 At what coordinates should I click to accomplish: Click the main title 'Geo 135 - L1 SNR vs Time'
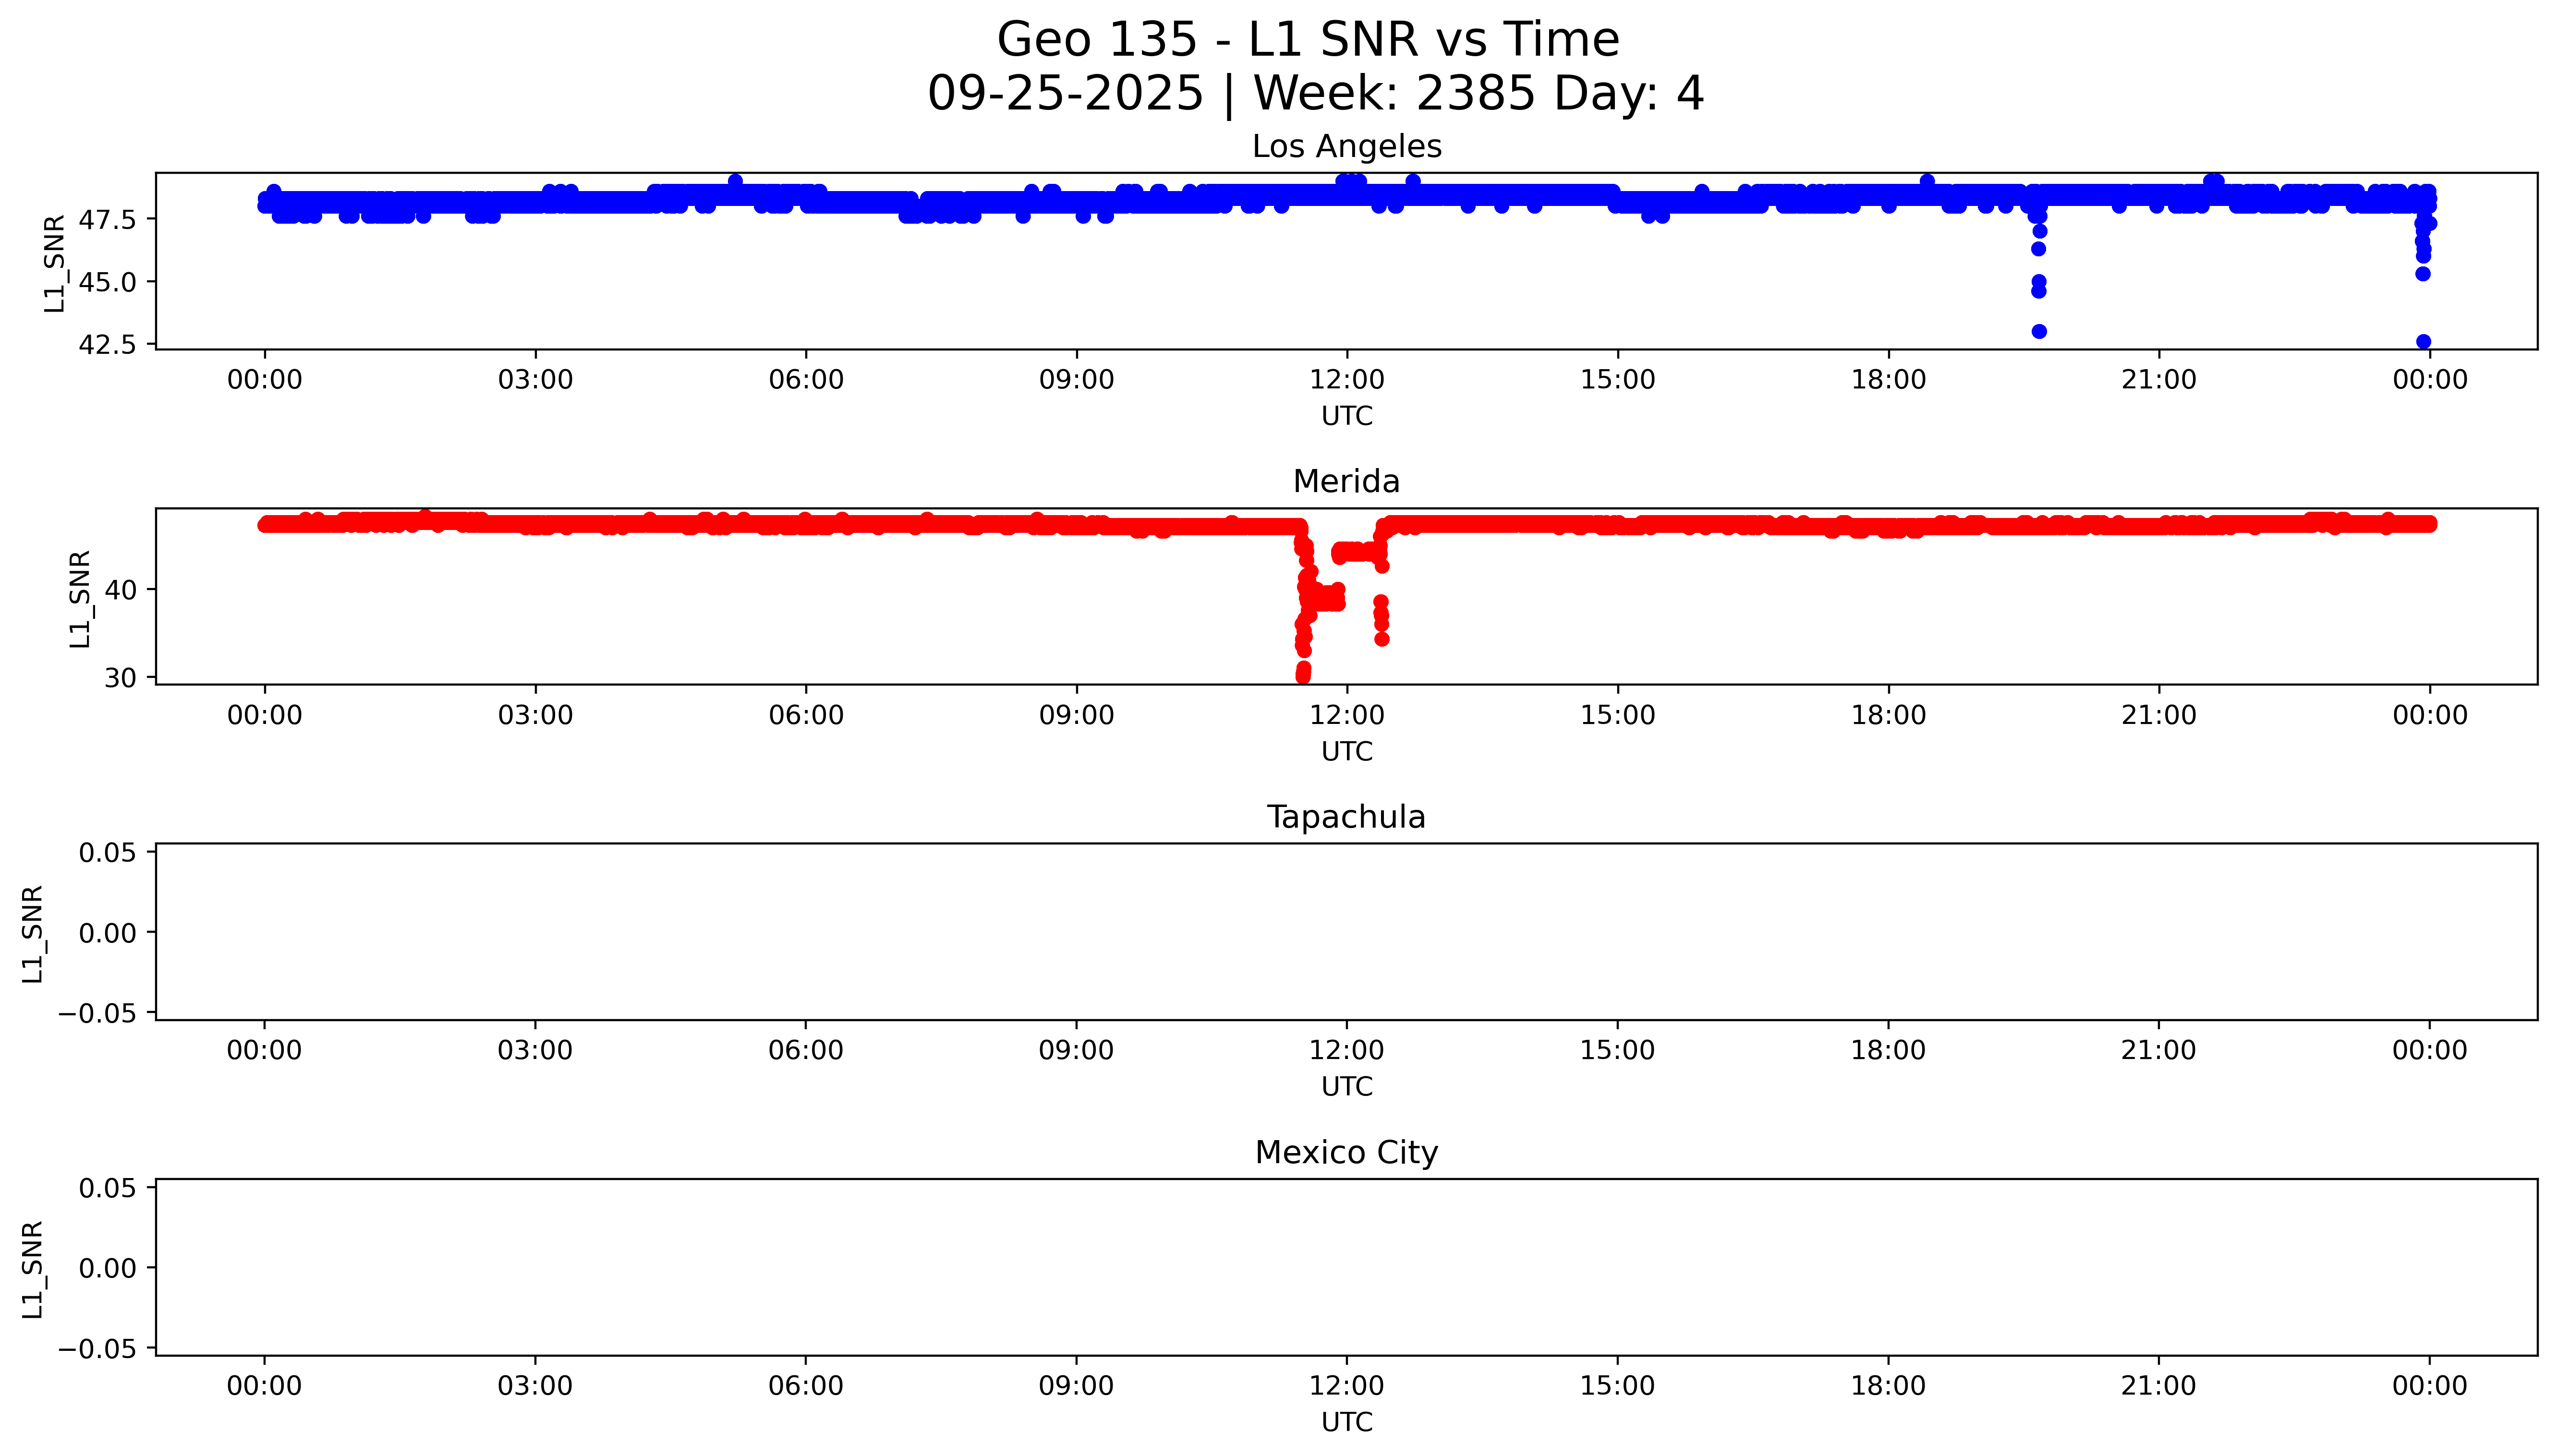[1307, 41]
